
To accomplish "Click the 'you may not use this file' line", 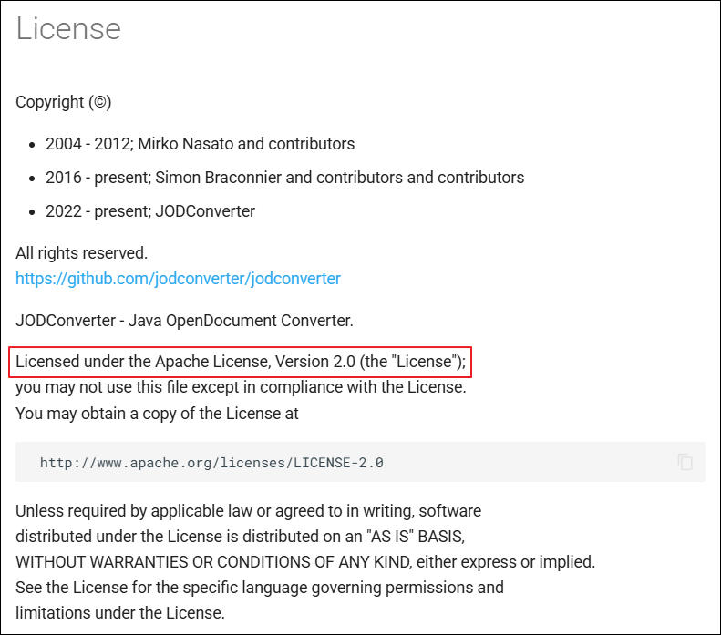I will 241,387.
